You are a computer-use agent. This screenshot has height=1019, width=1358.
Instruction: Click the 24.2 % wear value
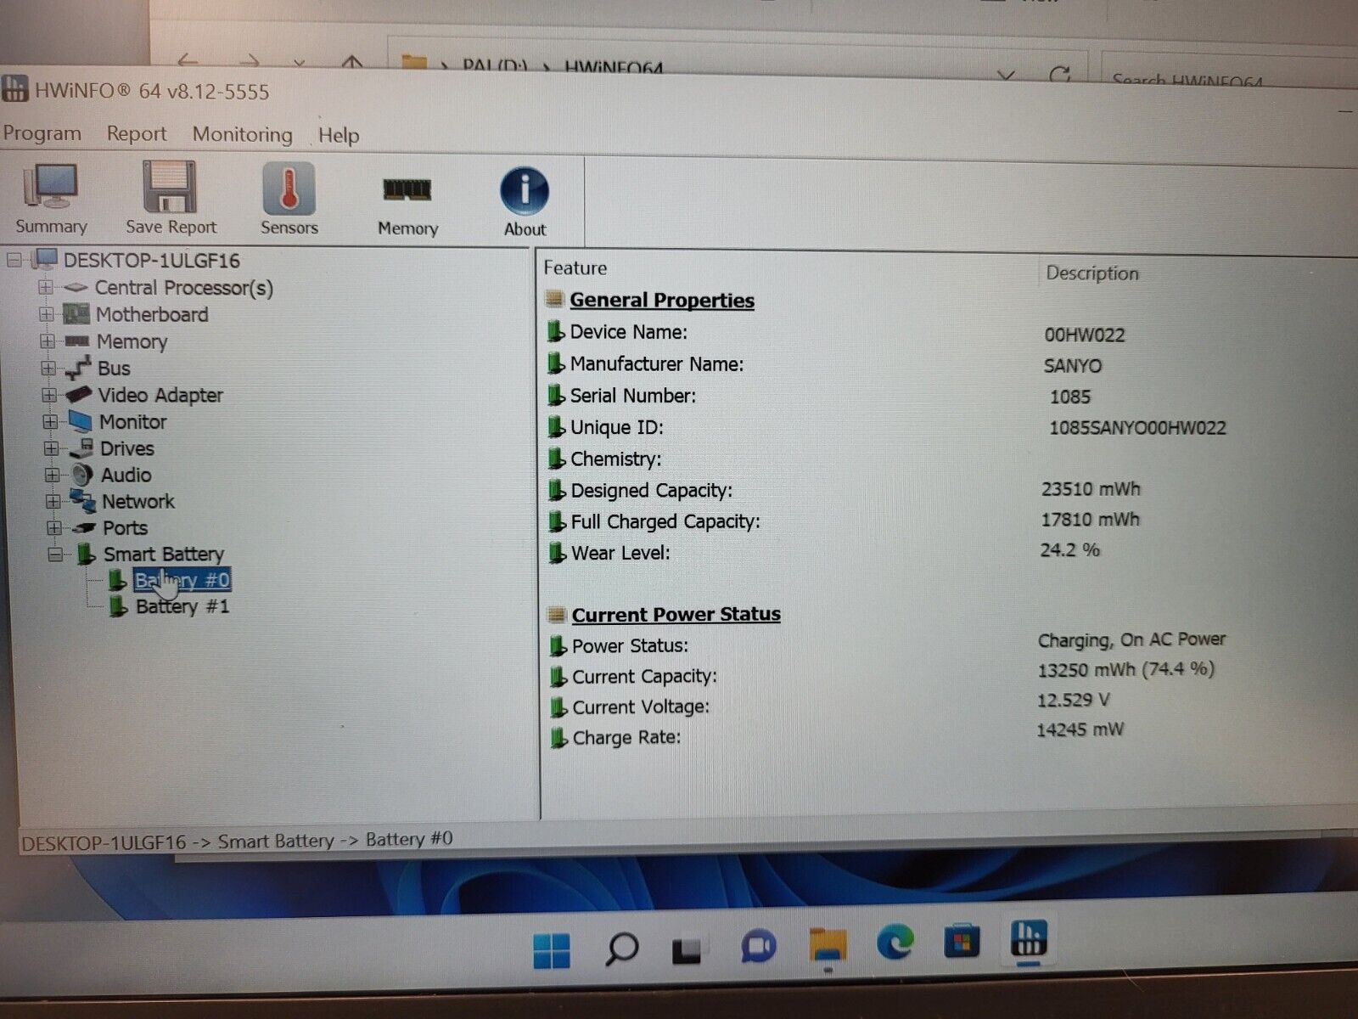point(1069,550)
